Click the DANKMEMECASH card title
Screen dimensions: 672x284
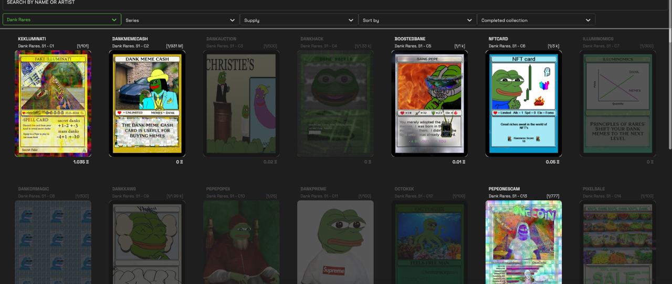pyautogui.click(x=130, y=39)
